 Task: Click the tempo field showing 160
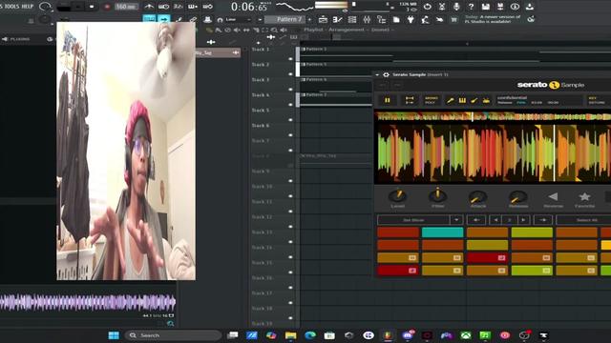tap(126, 7)
